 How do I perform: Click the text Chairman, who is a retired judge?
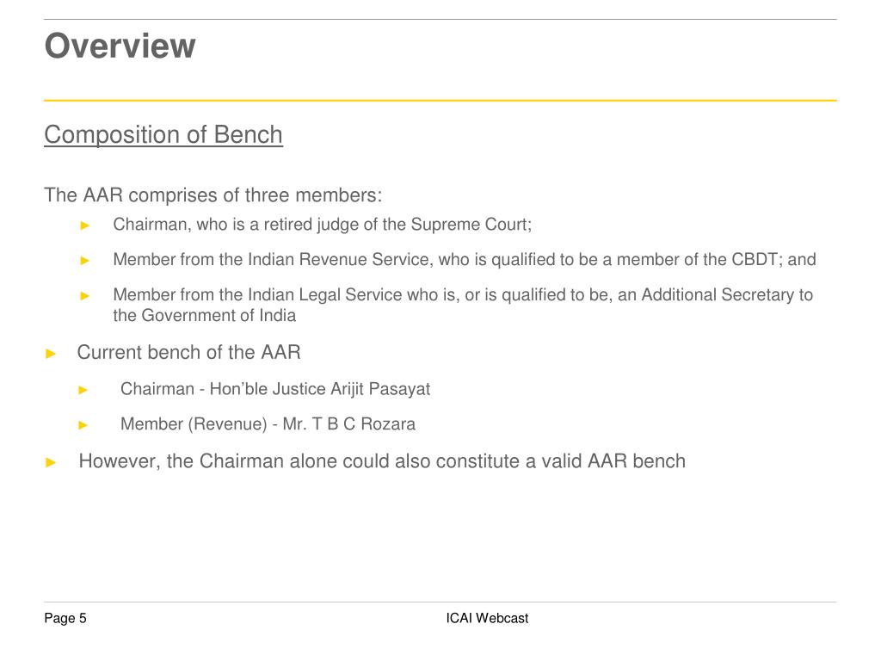(322, 225)
